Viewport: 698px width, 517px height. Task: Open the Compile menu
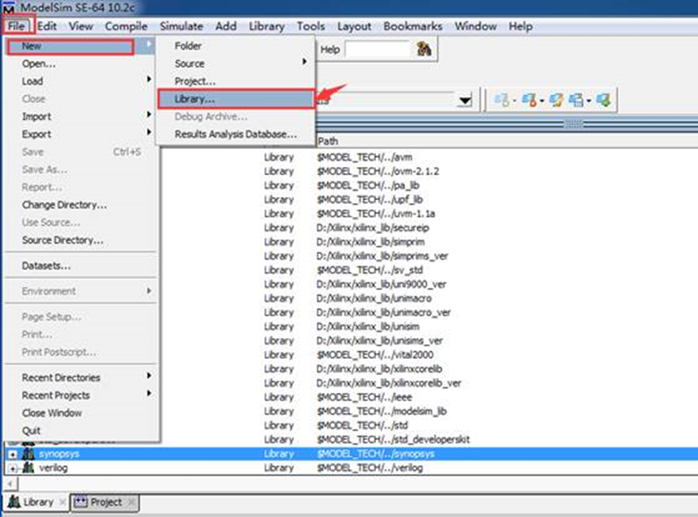click(x=126, y=26)
